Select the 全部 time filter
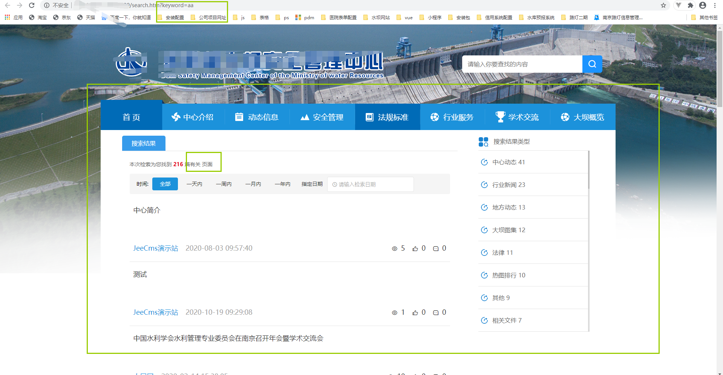Viewport: 723px width, 375px height. tap(165, 184)
